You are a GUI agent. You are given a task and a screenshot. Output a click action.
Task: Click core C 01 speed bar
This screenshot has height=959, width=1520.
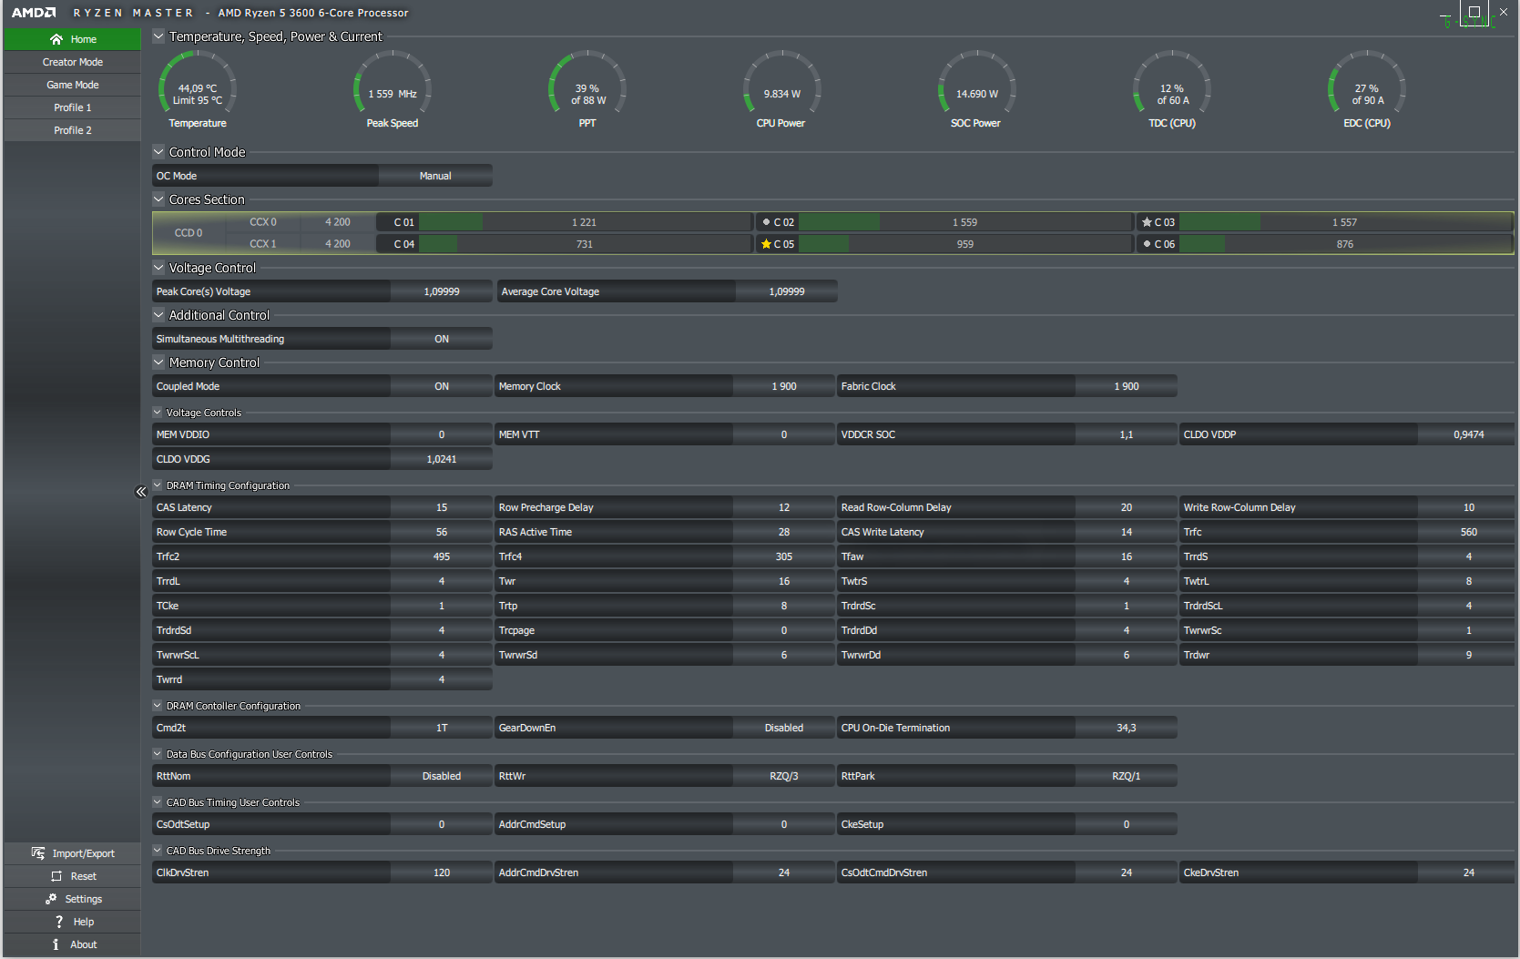[x=585, y=222]
